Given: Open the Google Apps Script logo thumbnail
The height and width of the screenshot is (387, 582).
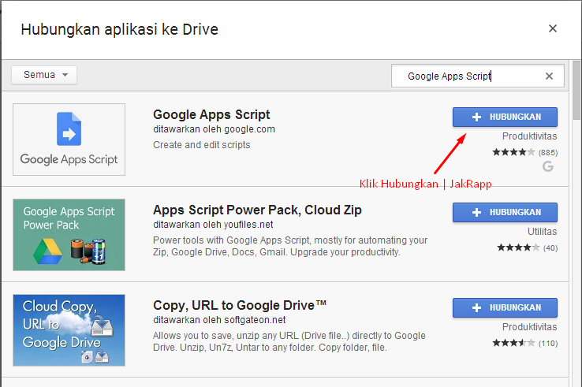Looking at the screenshot, I should click(x=69, y=140).
